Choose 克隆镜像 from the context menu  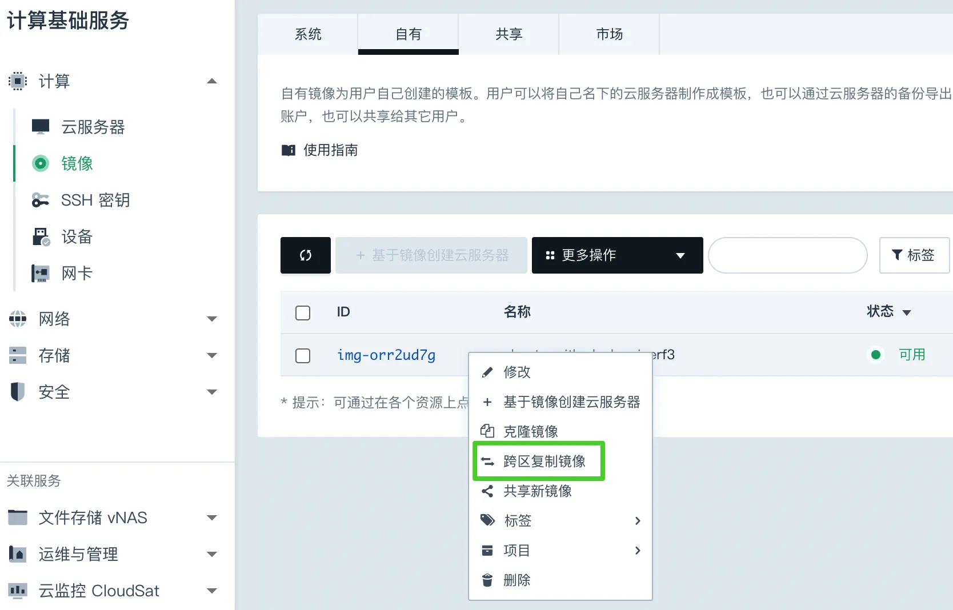tap(560, 432)
